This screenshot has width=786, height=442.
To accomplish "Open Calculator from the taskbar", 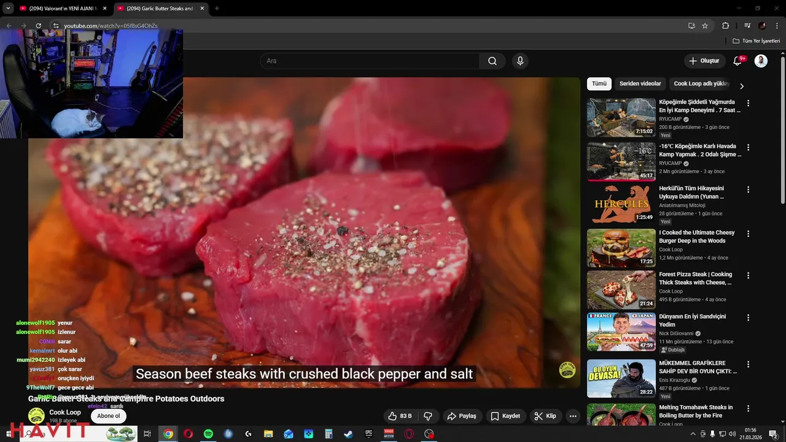I will coord(329,434).
